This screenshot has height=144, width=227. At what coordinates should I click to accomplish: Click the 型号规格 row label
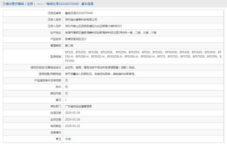[x=56, y=56]
